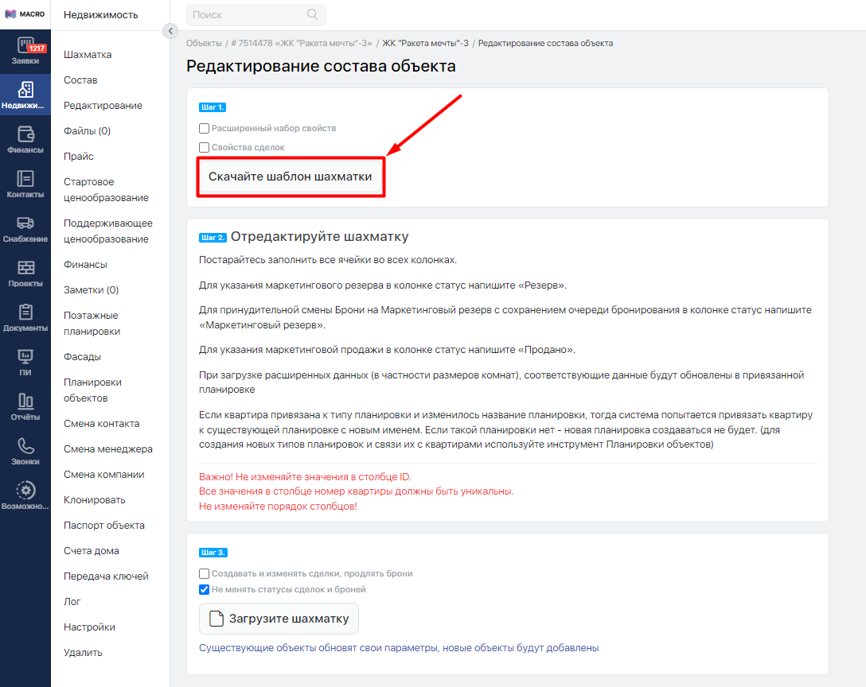Tick Создавать и изменять сделки checkbox

[204, 573]
